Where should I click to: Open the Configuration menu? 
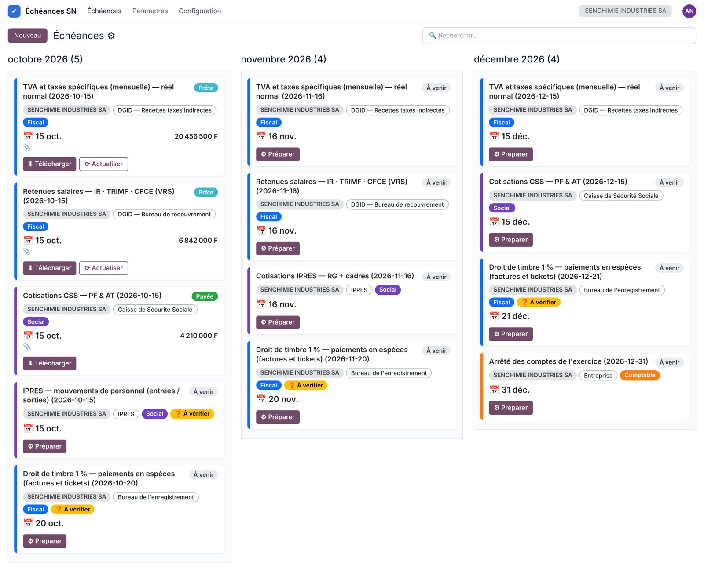click(200, 11)
